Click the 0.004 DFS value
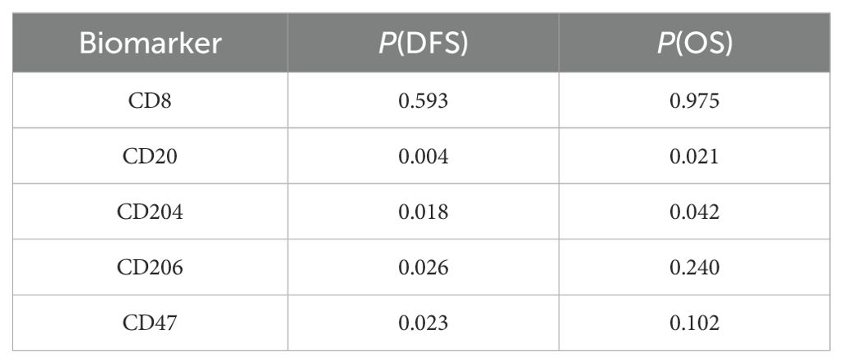843x363 pixels. pos(424,156)
